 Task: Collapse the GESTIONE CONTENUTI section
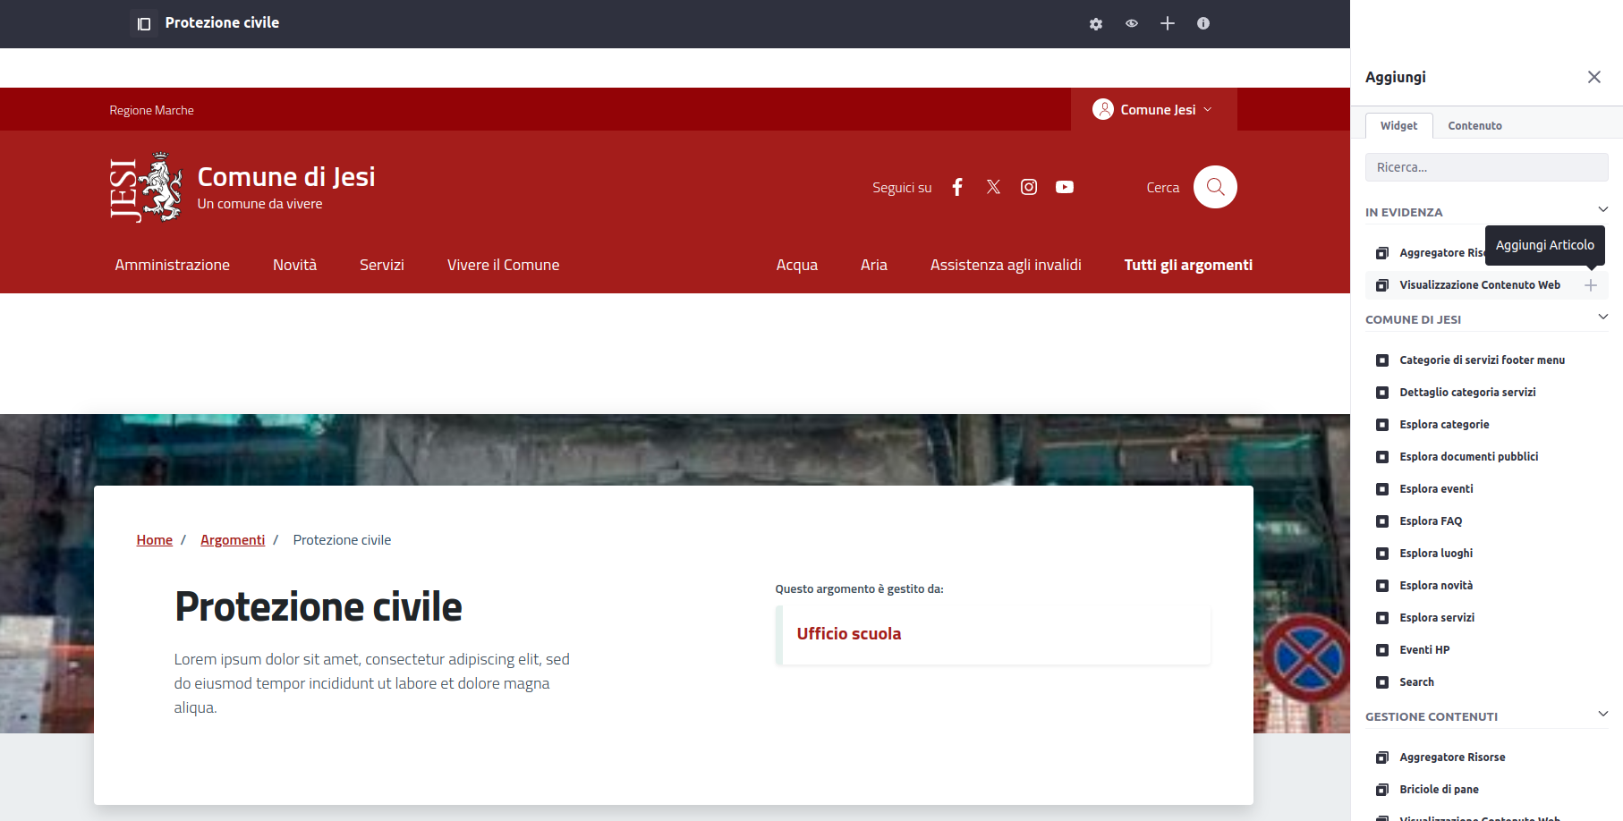click(1602, 715)
